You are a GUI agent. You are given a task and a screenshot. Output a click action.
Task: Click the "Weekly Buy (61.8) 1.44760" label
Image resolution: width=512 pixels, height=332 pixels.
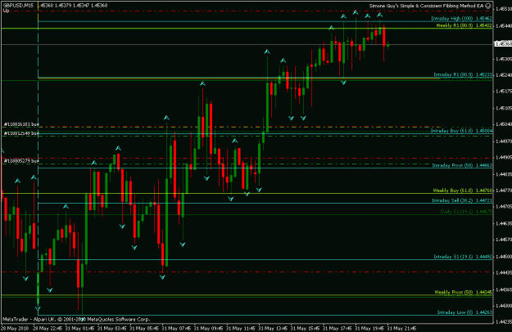[462, 191]
